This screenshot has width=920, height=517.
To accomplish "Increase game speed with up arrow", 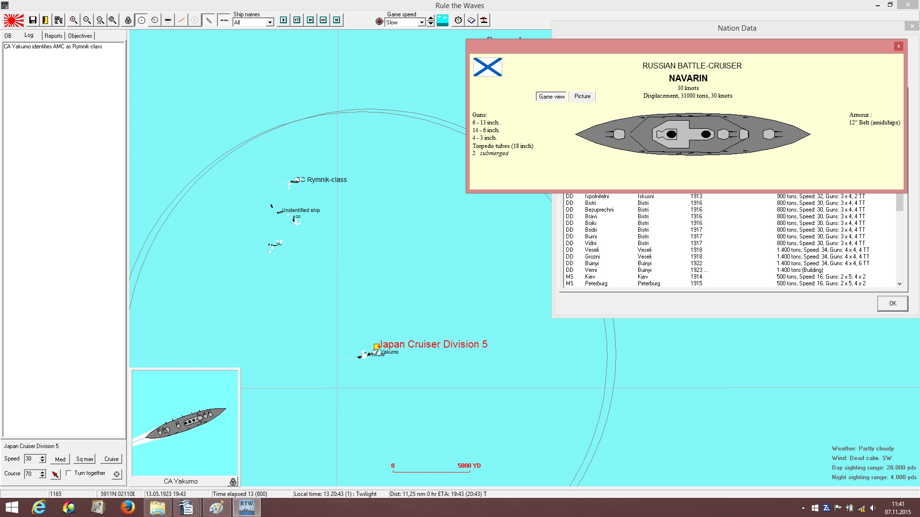I will click(431, 19).
